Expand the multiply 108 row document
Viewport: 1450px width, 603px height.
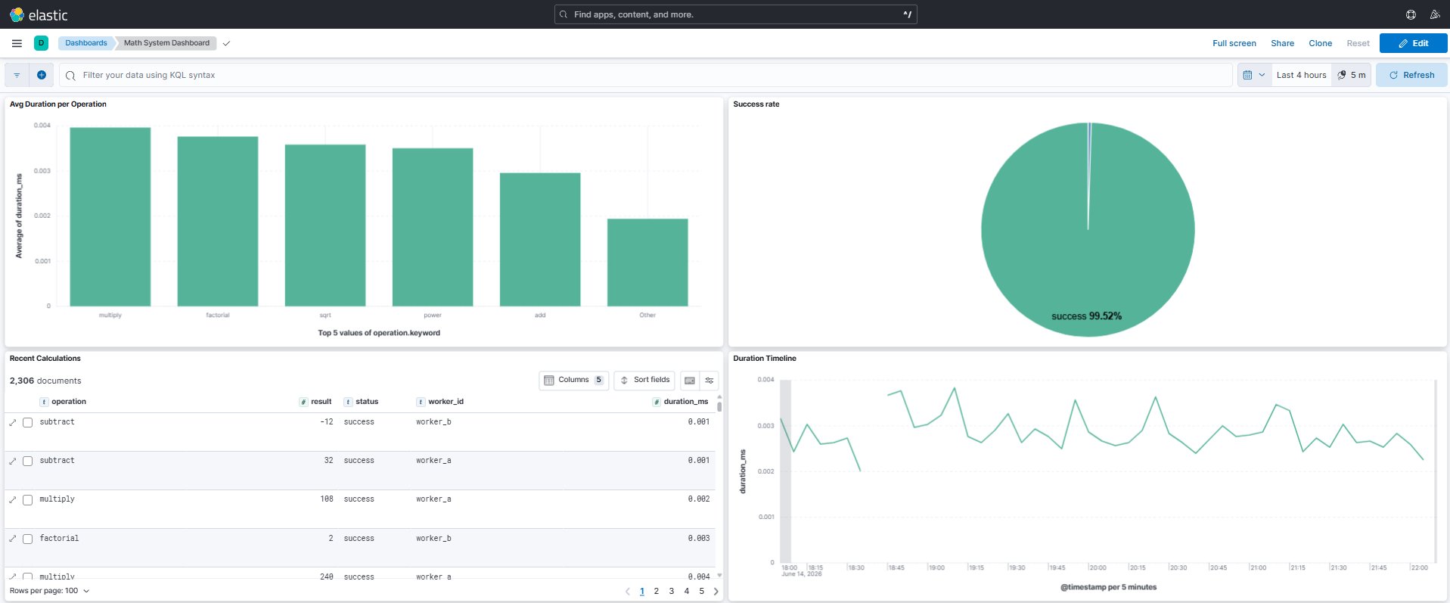(x=13, y=499)
